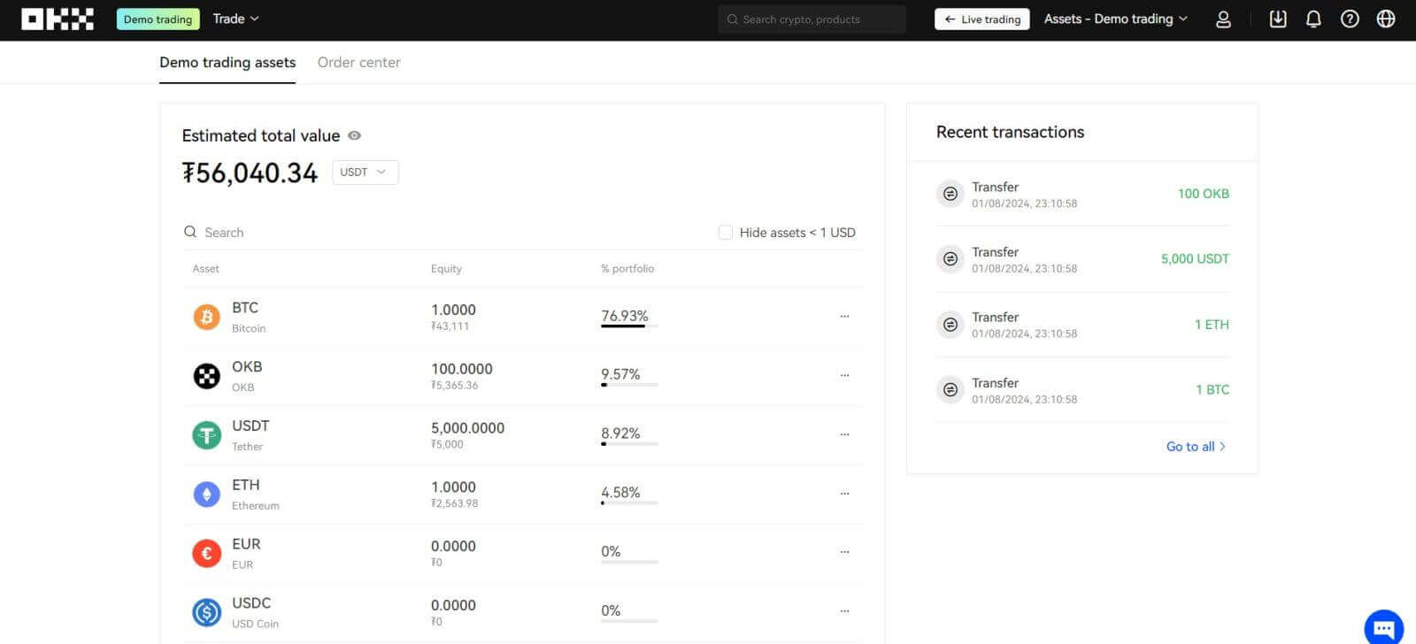Follow the Go to all link
This screenshot has height=644, width=1416.
click(x=1195, y=447)
